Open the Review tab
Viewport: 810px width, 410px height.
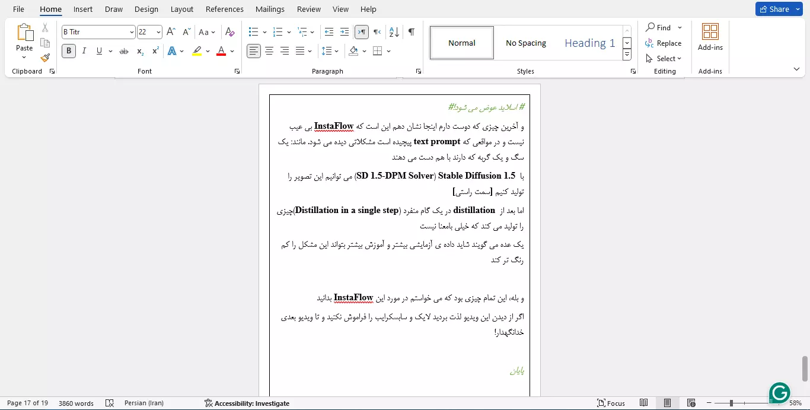point(309,9)
